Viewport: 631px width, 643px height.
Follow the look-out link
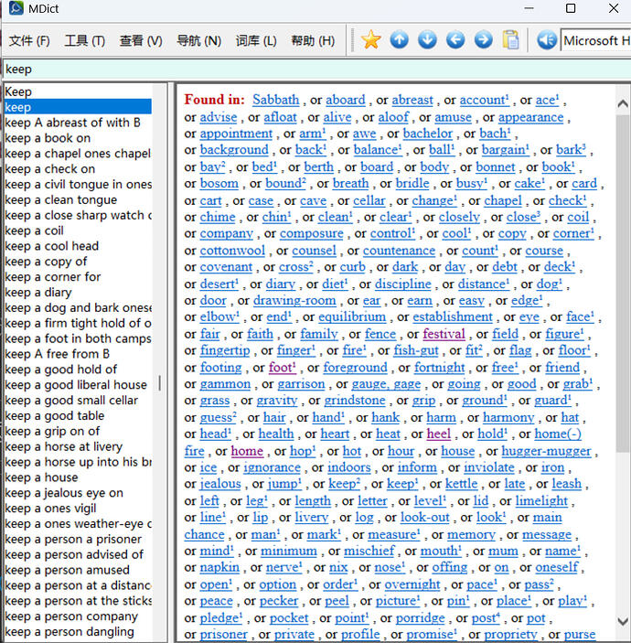424,518
